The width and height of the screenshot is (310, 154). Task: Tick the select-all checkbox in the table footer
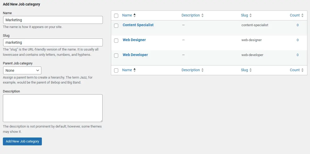tap(116, 70)
